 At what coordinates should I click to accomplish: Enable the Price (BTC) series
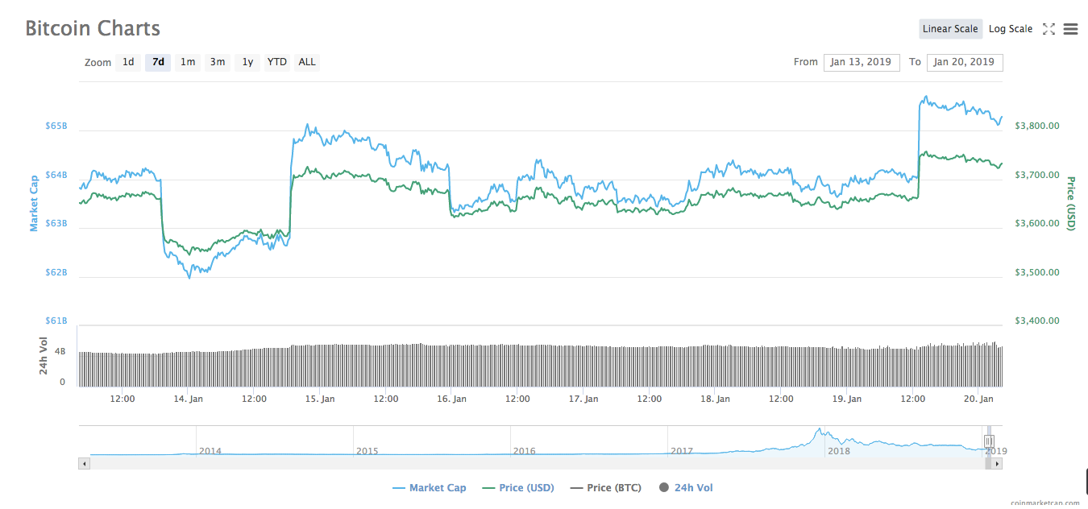[605, 487]
